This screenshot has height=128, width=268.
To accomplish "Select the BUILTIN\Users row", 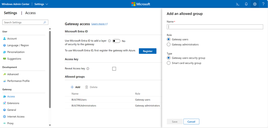I will pyautogui.click(x=114, y=100).
